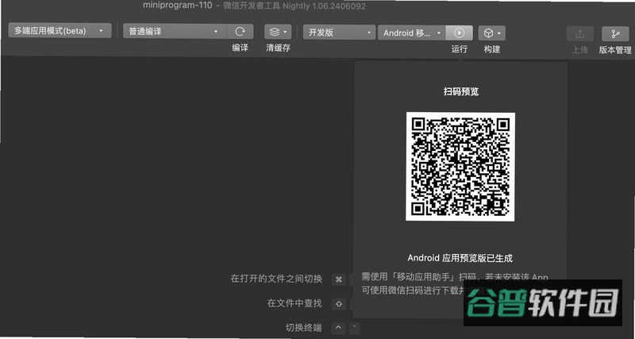Click the Android 应用预览版已生成 text

point(460,258)
